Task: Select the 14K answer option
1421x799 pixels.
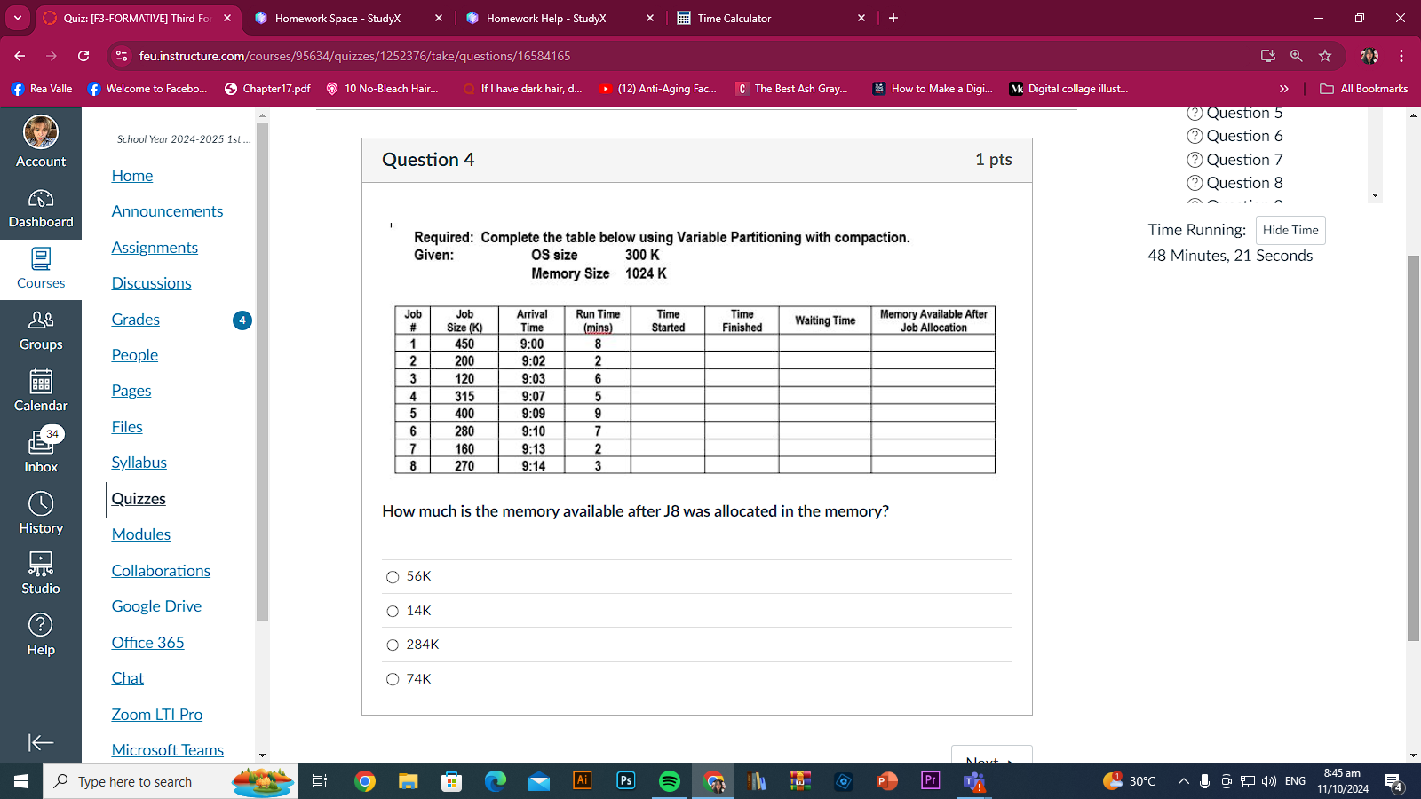Action: 393,611
